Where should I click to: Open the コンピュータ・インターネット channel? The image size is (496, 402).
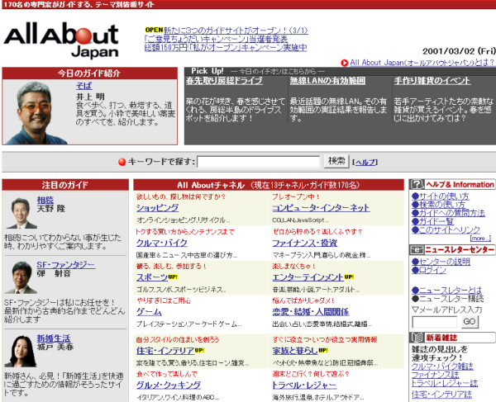(x=321, y=208)
